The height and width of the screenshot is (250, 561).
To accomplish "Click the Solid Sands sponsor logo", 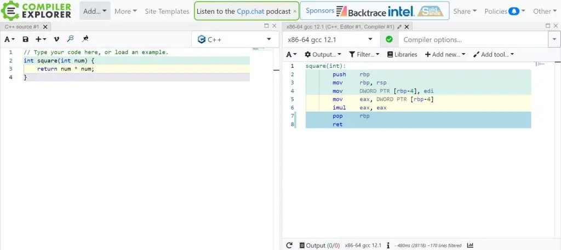I will pyautogui.click(x=431, y=11).
